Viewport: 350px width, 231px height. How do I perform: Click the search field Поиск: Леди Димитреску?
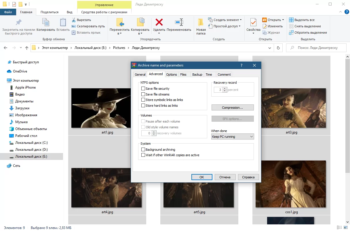pos(316,48)
